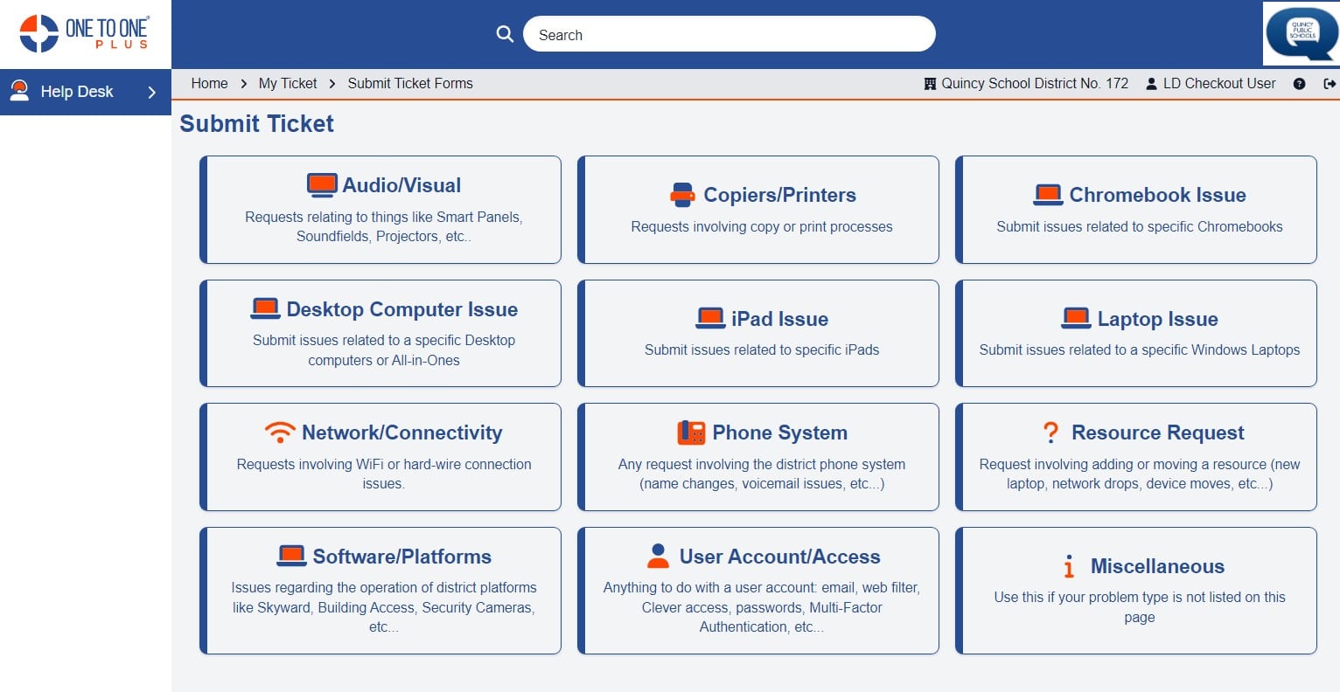Click the search magnifying glass icon
This screenshot has width=1340, height=692.
[x=505, y=34]
